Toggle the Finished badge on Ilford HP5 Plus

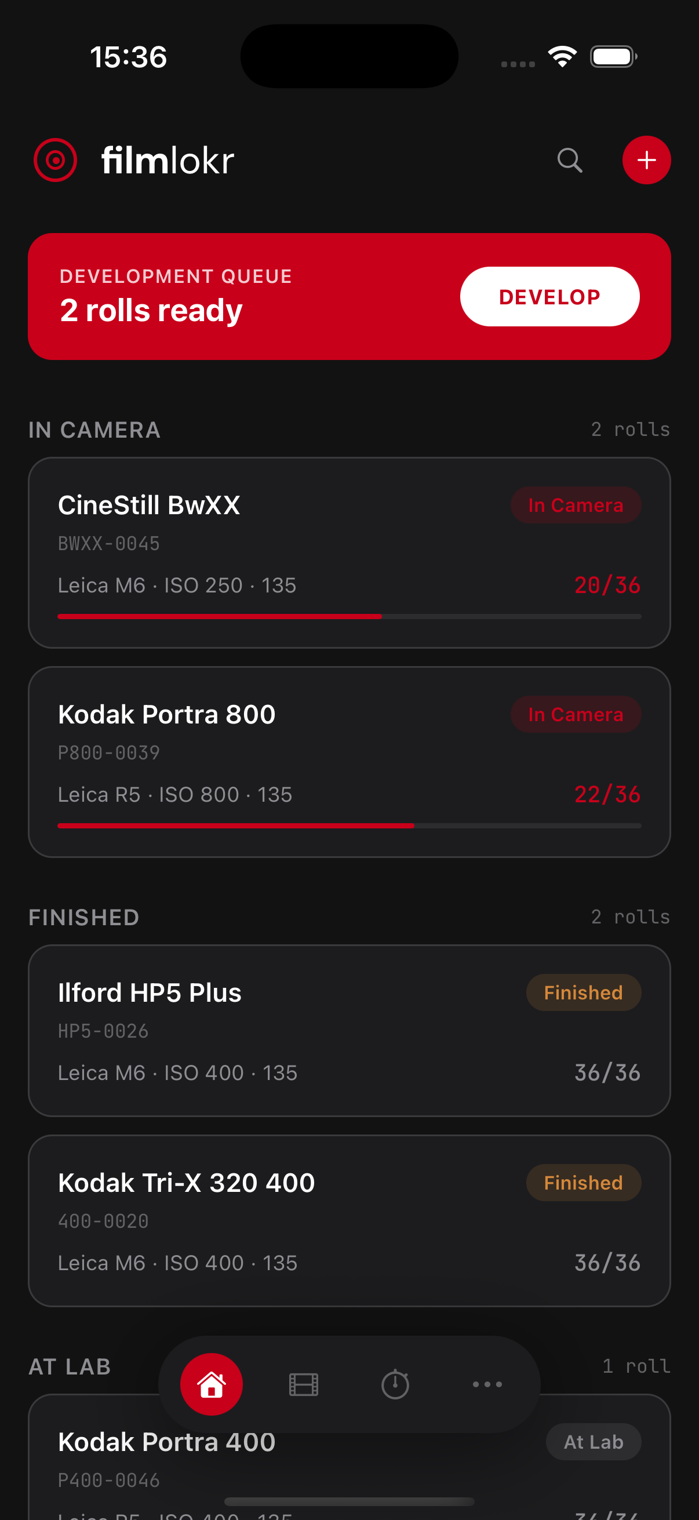583,992
